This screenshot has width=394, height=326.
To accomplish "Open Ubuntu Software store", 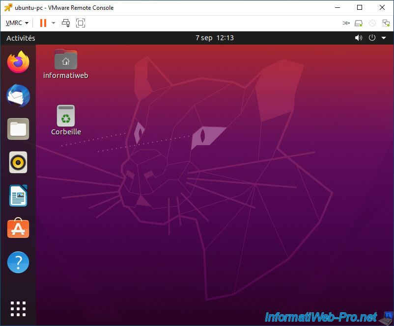I will coord(18,228).
